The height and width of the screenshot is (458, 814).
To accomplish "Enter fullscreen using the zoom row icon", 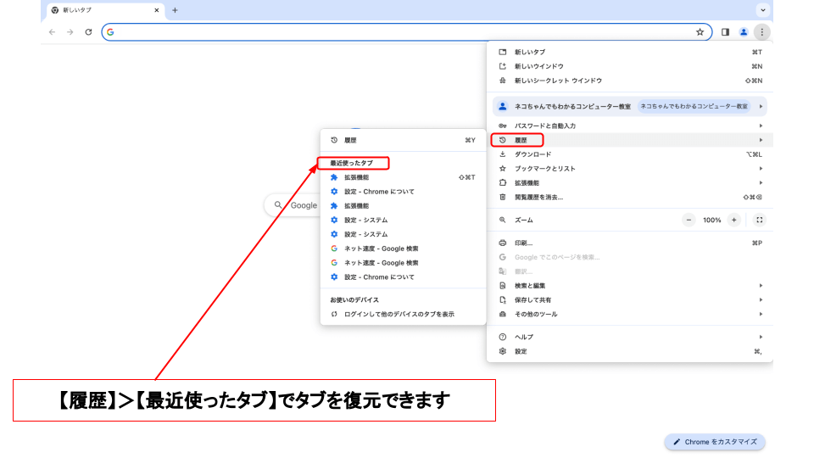I will click(x=759, y=220).
